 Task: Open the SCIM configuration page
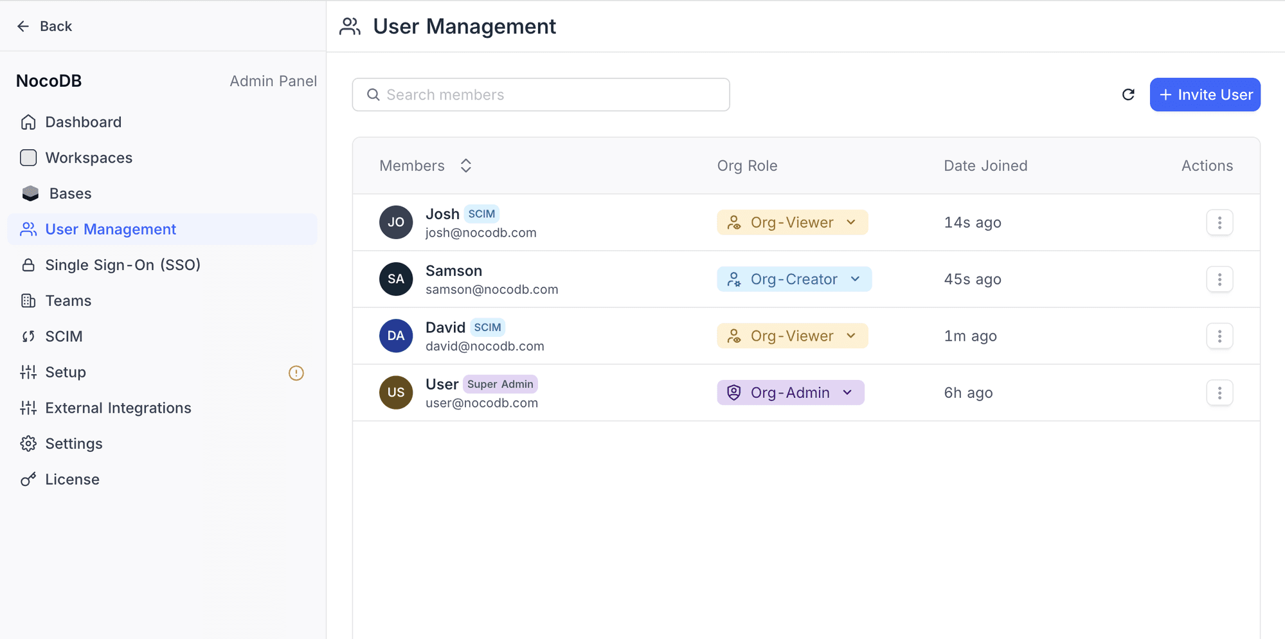[64, 336]
